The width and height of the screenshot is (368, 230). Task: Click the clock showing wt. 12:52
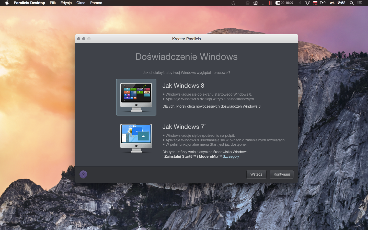coord(338,3)
